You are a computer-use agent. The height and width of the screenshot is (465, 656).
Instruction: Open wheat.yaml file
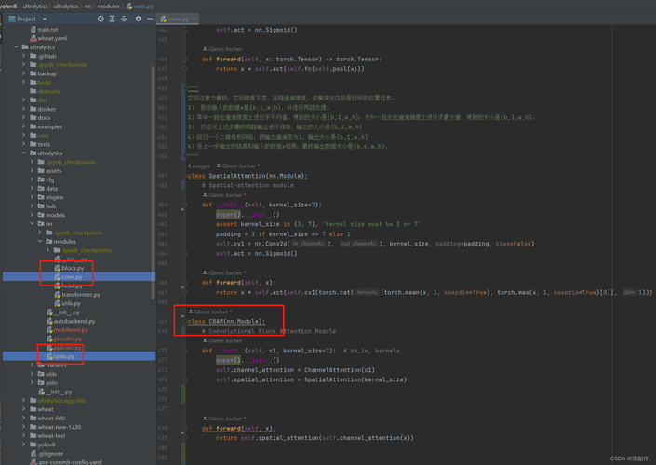click(52, 38)
